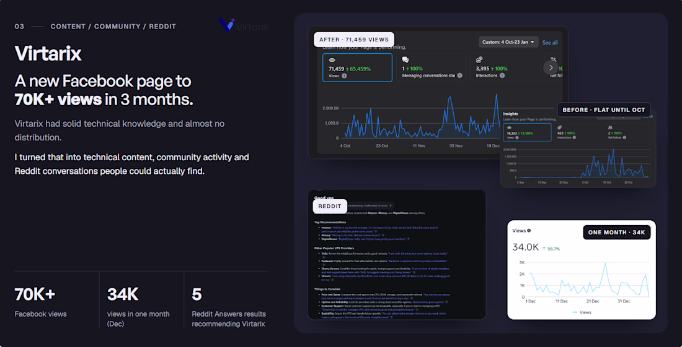Click the Top Recommendations heading
This screenshot has width=682, height=347.
329,222
